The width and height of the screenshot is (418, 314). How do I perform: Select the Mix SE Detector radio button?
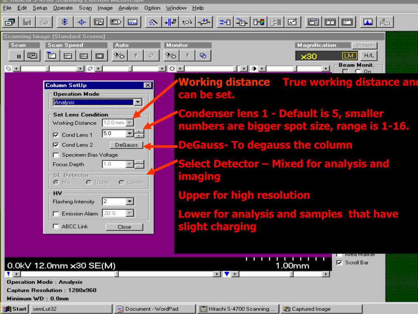[56, 182]
